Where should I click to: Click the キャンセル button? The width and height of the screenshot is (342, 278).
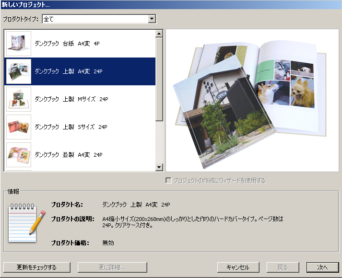[238, 267]
